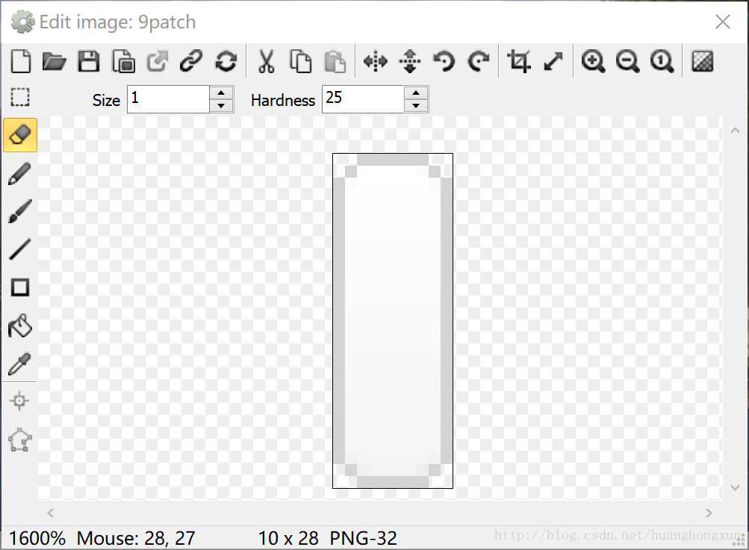The width and height of the screenshot is (749, 550).
Task: Click the vertical scrollbar down arrow
Action: [735, 487]
